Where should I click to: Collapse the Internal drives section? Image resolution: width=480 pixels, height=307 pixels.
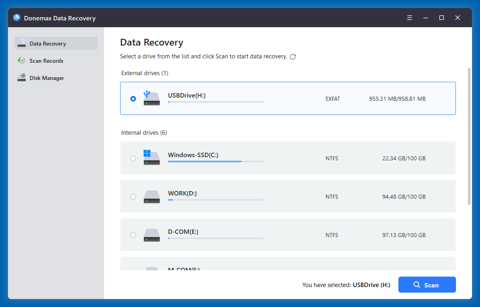click(144, 132)
